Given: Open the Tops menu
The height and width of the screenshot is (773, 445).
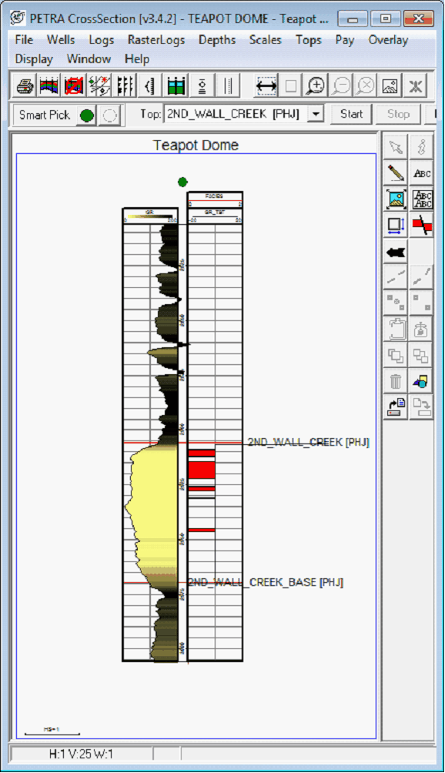Looking at the screenshot, I should click(309, 40).
